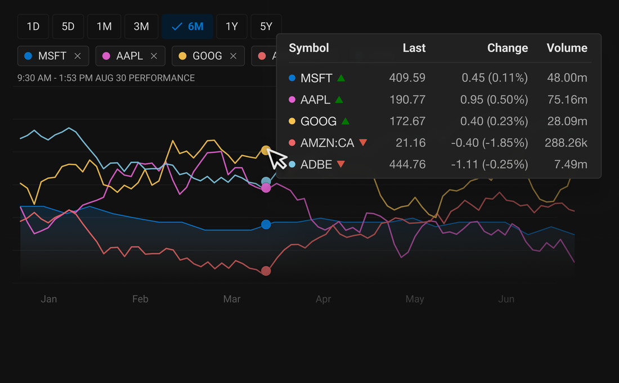
Task: Click the Mar label on the x-axis
Action: pos(232,299)
